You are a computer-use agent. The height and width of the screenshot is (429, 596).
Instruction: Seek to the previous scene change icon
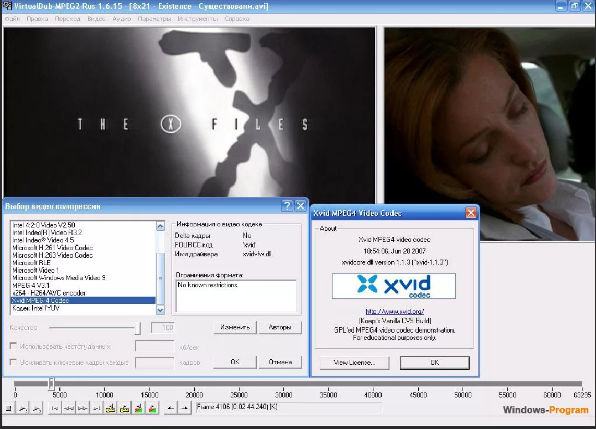[x=138, y=409]
